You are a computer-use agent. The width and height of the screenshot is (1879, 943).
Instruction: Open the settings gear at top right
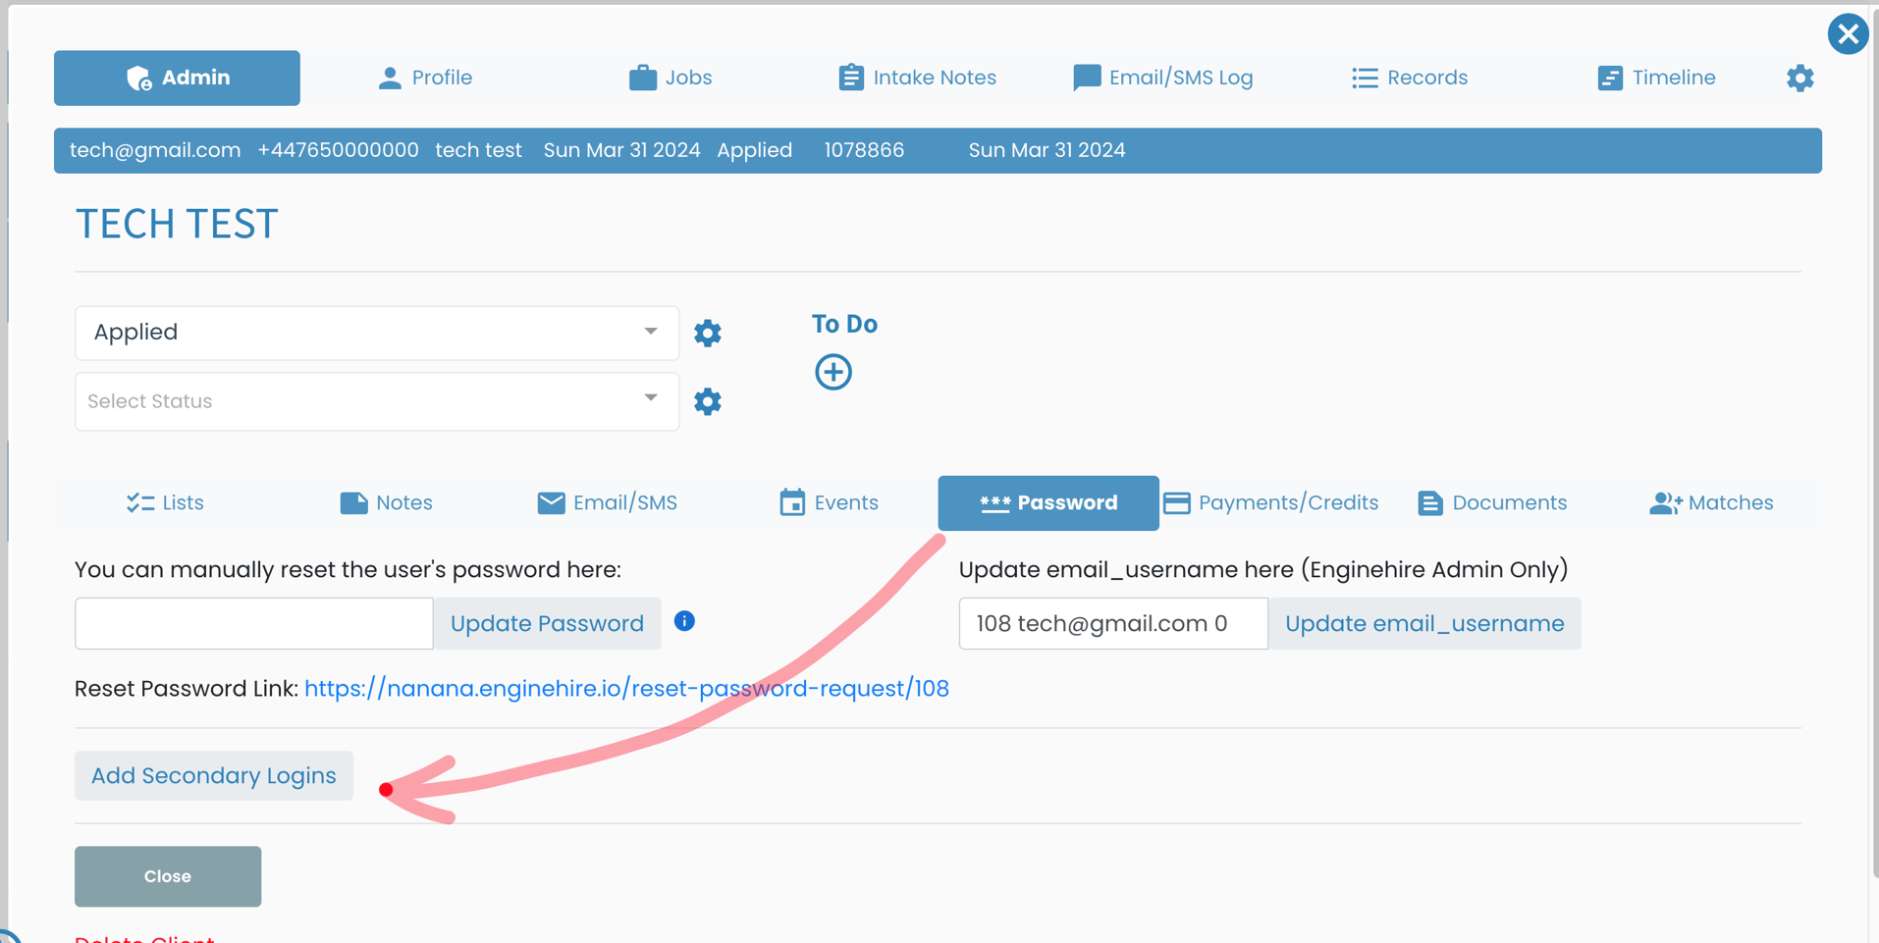(1799, 78)
